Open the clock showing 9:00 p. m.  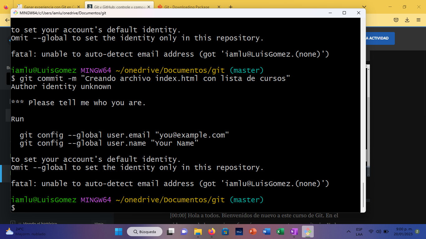pos(403,232)
